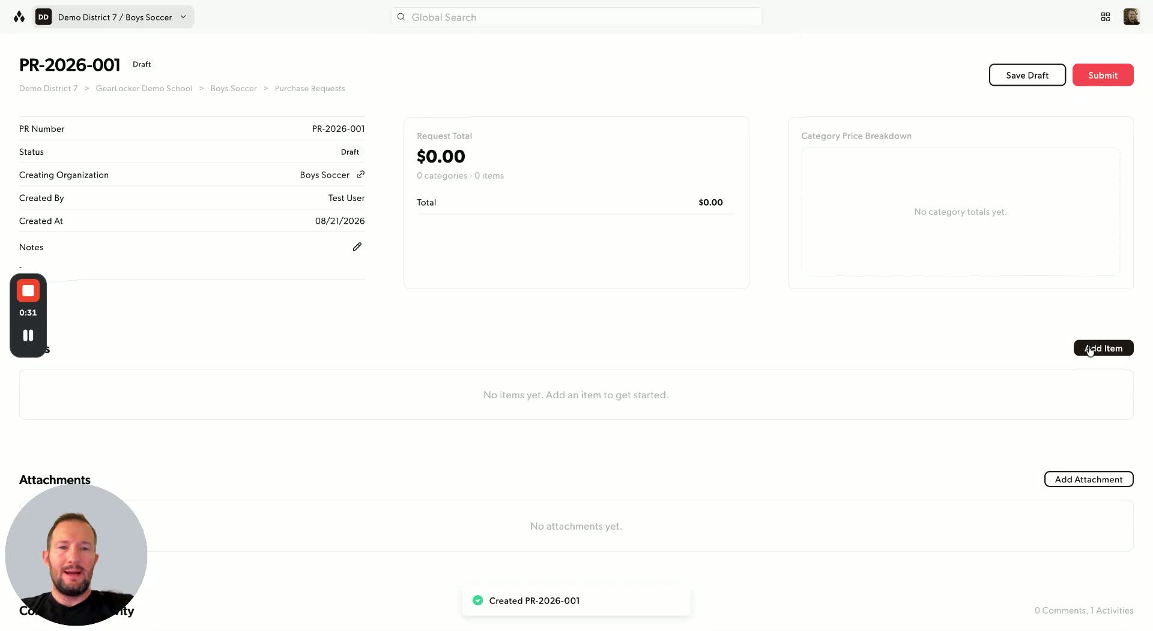Pause the screen recording

click(x=28, y=335)
